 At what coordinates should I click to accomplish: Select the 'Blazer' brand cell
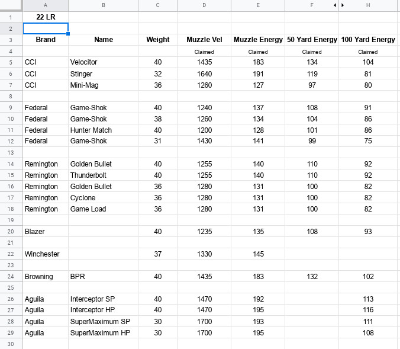pyautogui.click(x=46, y=232)
